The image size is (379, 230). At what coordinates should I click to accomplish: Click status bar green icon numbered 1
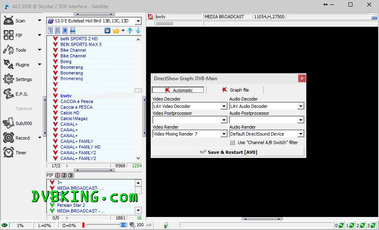pos(352,226)
